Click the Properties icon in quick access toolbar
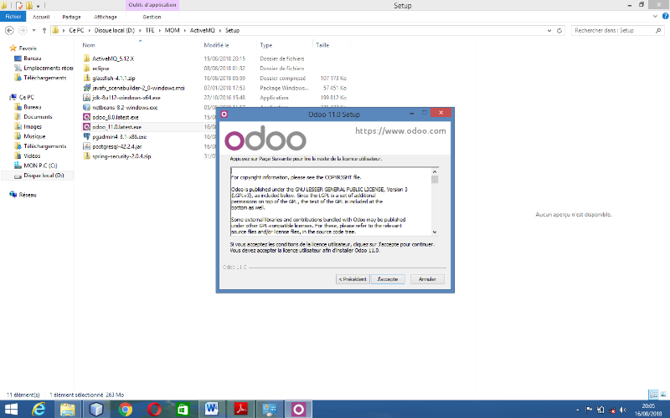The height and width of the screenshot is (418, 670). (19, 6)
